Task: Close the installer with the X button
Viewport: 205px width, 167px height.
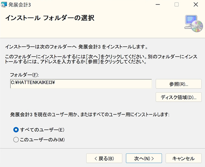Action: coord(195,5)
